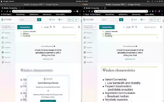Open new tab in right Chrome window
The width and height of the screenshot is (164, 102).
(x=105, y=8)
